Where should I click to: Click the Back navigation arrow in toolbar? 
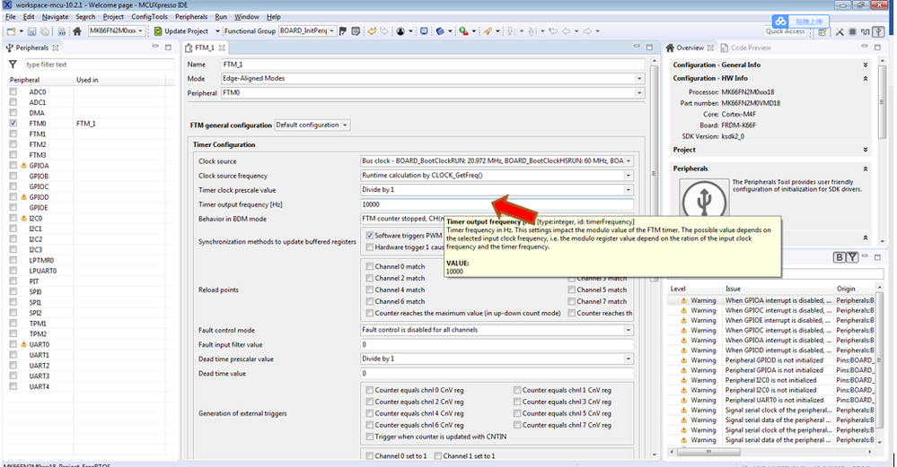point(567,31)
